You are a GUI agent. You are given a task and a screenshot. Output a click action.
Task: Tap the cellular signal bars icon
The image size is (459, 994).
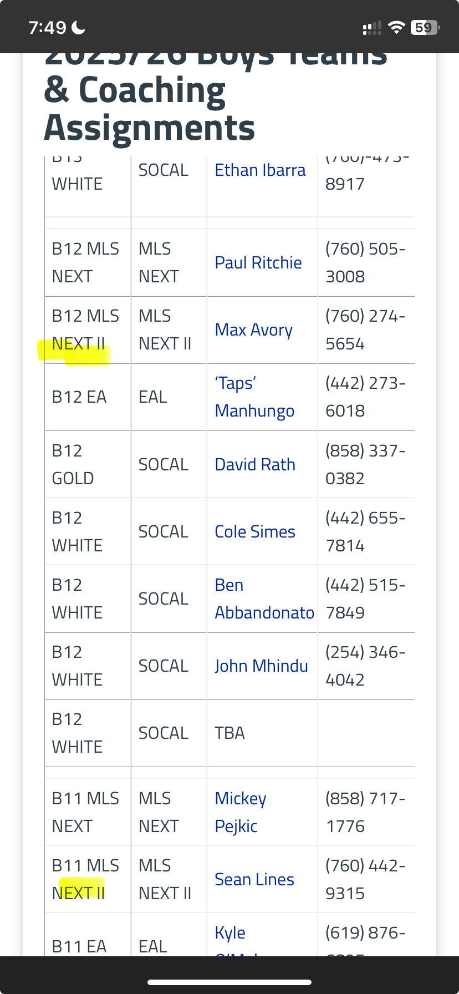[372, 28]
